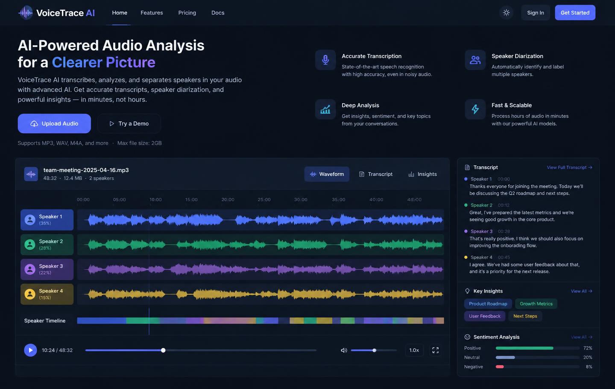Click the Speaker 3 transcript timestamp 00:28
Screen dimensions: 615x389
tap(504, 232)
